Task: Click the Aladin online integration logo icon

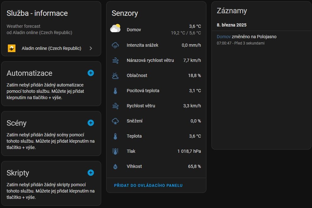Action: (12, 48)
